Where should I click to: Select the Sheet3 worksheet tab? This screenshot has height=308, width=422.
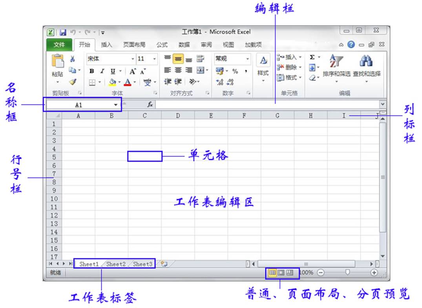point(142,264)
